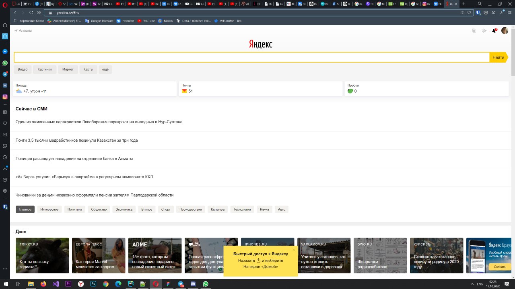Open Easy Setup sliders icon
Screen dimensions: 515x289
[x=509, y=12]
